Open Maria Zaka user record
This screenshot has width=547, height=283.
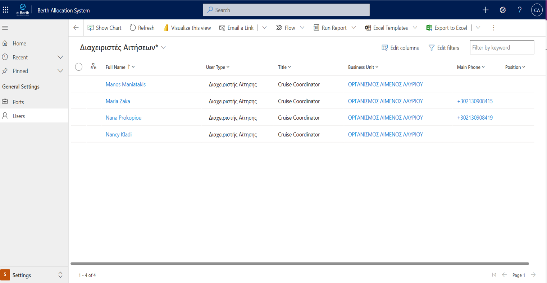118,101
